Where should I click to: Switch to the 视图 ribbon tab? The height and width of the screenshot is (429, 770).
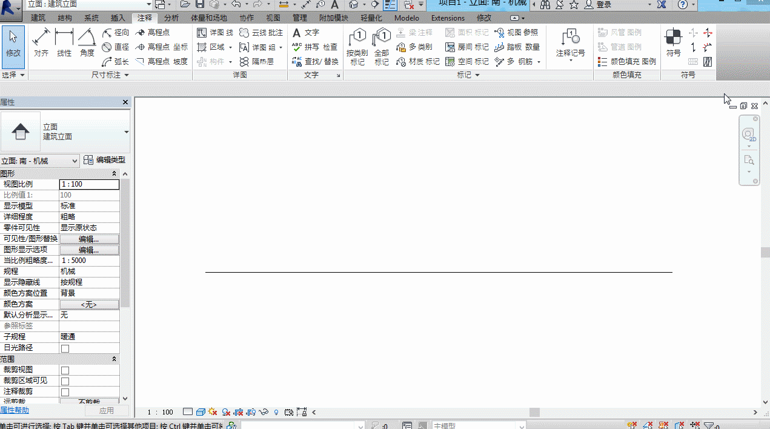pos(273,18)
